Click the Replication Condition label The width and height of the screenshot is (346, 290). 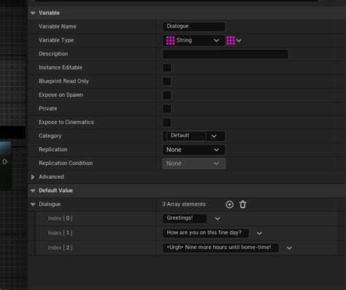pos(66,163)
